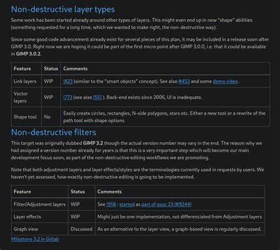Open the !958 merge request link
This screenshot has height=250, width=280.
(x=111, y=204)
